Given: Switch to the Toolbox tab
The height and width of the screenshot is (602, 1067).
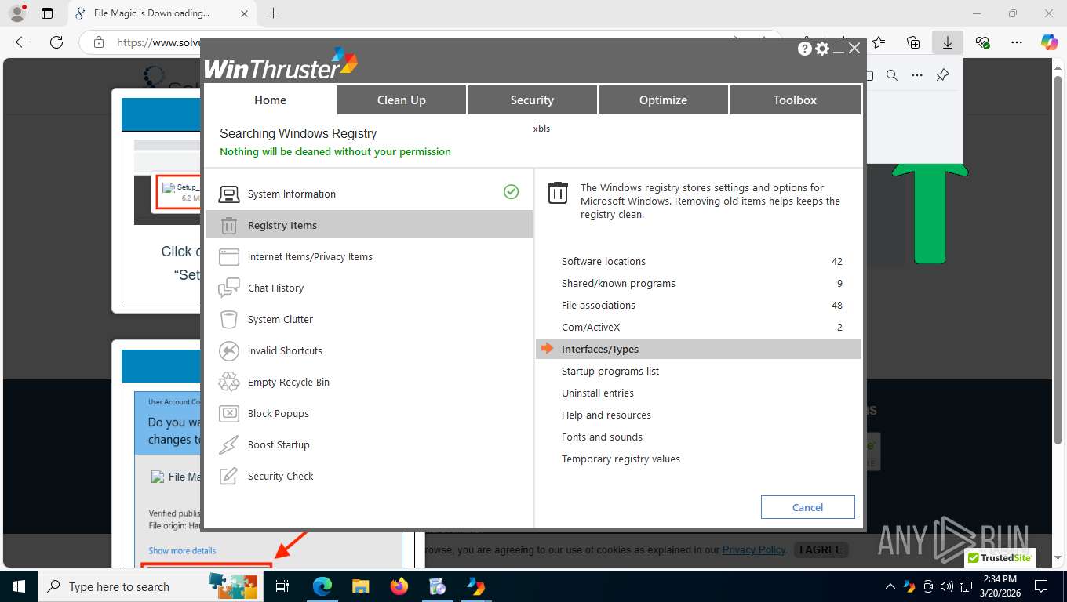Looking at the screenshot, I should tap(795, 100).
